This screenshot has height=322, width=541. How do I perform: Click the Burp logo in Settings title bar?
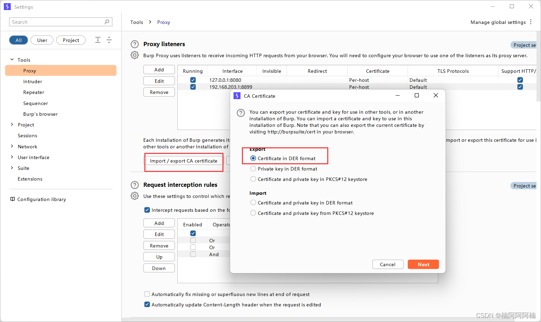[7, 7]
